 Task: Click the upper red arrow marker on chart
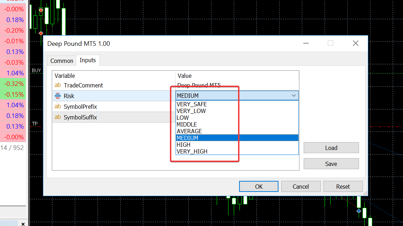[x=41, y=10]
